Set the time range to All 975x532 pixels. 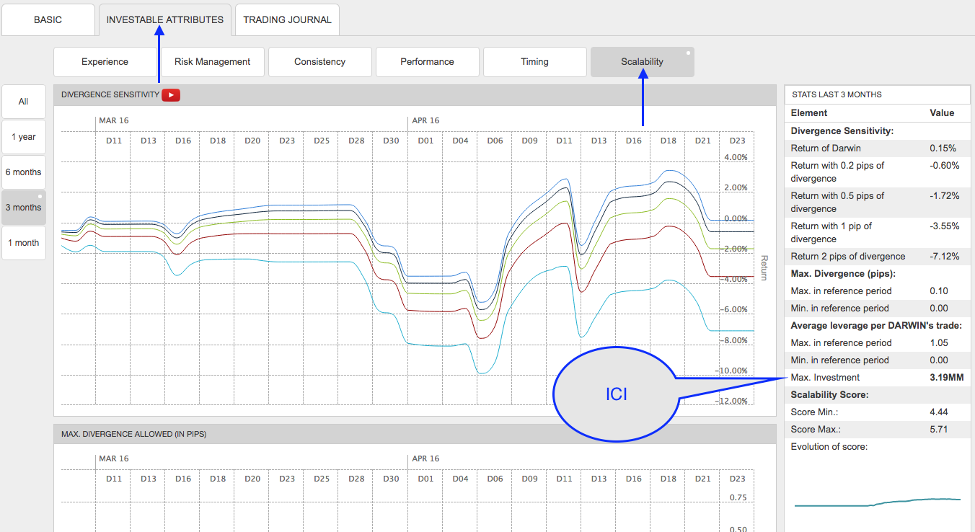tap(23, 102)
